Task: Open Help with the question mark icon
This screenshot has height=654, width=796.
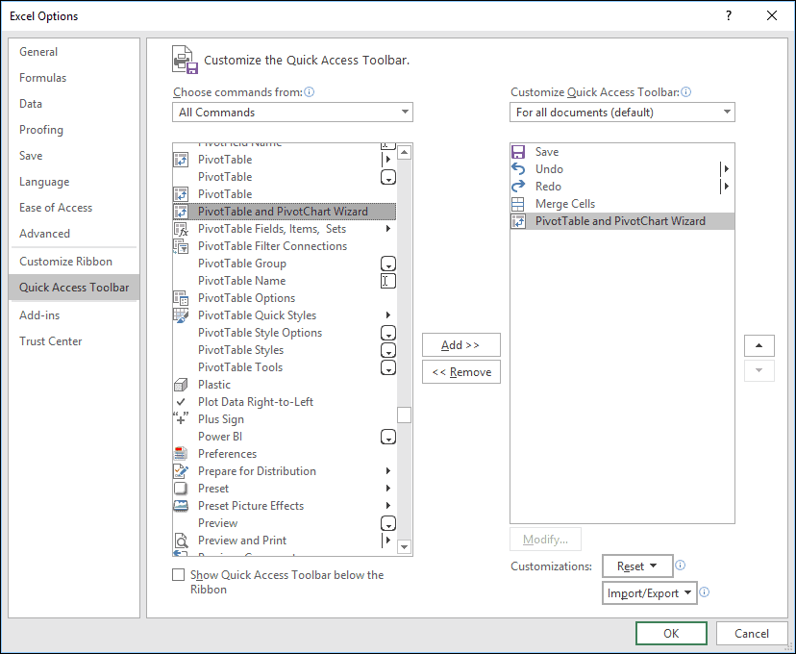Action: pos(729,15)
